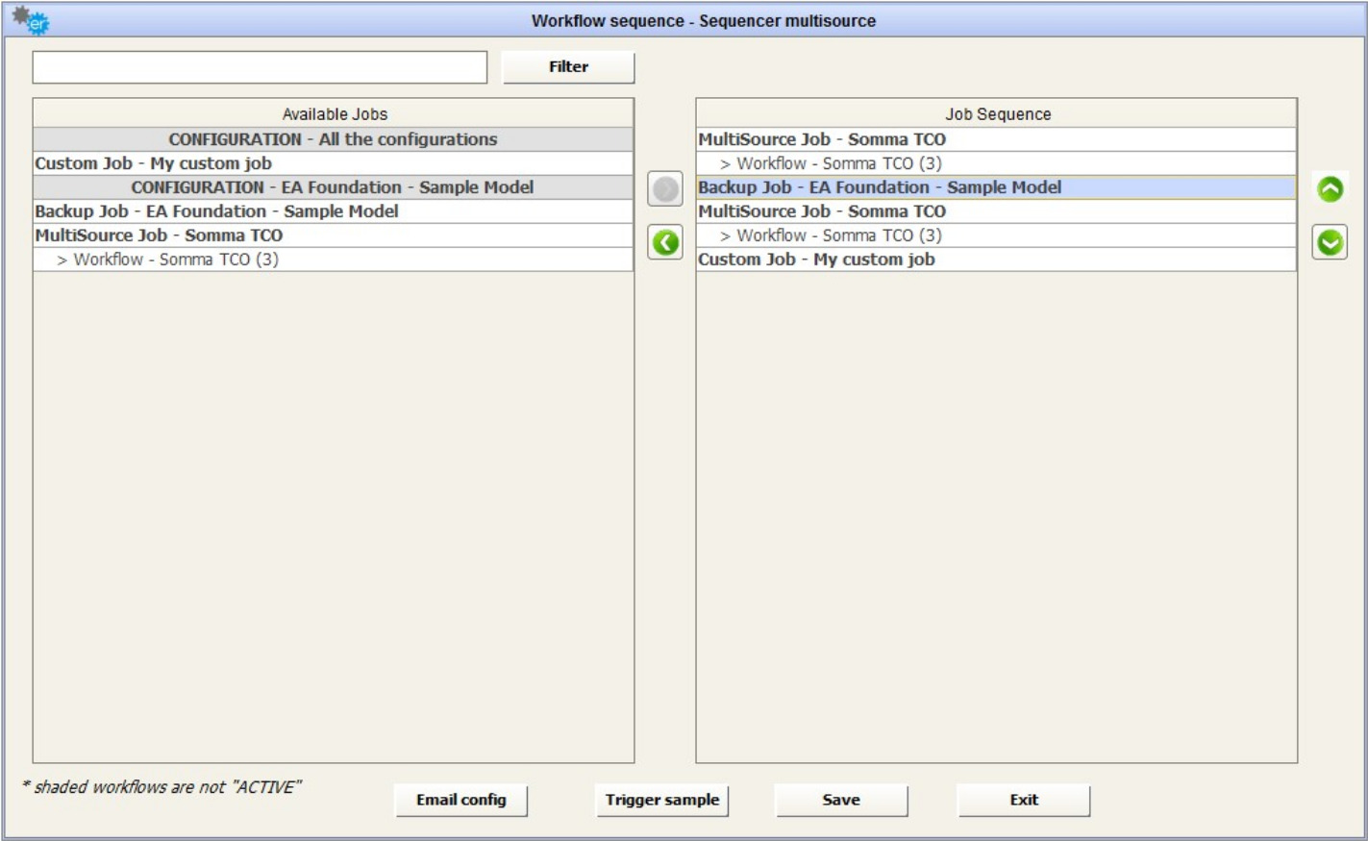1368x841 pixels.
Task: Move selected job up with green up arrow
Action: pyautogui.click(x=1330, y=189)
